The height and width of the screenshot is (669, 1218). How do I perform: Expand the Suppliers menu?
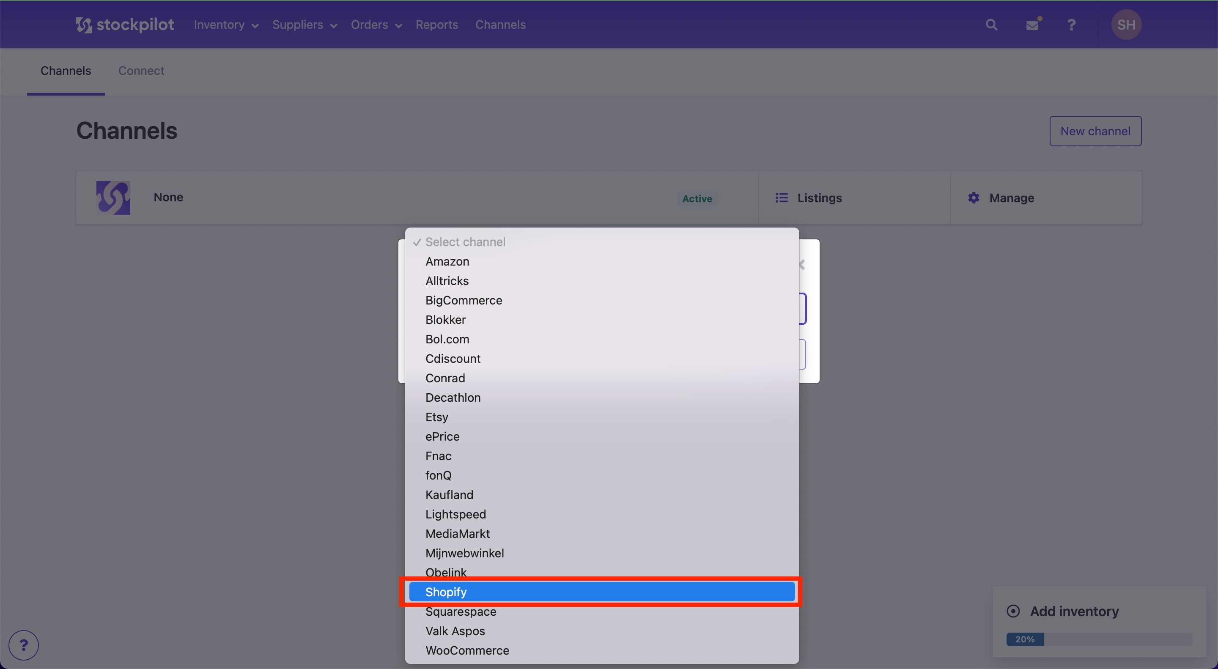(x=304, y=25)
